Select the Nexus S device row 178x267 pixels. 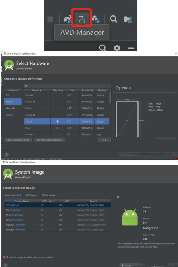(x=66, y=134)
